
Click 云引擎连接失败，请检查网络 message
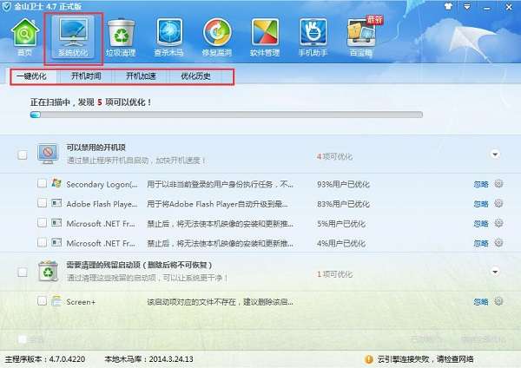425,359
